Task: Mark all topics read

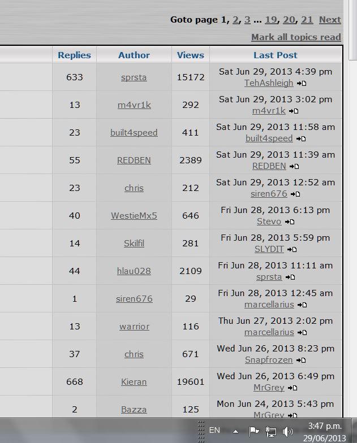Action: click(296, 37)
